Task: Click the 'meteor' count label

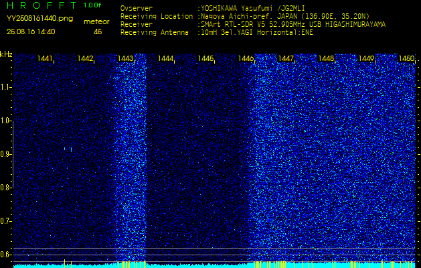Action: [x=96, y=22]
